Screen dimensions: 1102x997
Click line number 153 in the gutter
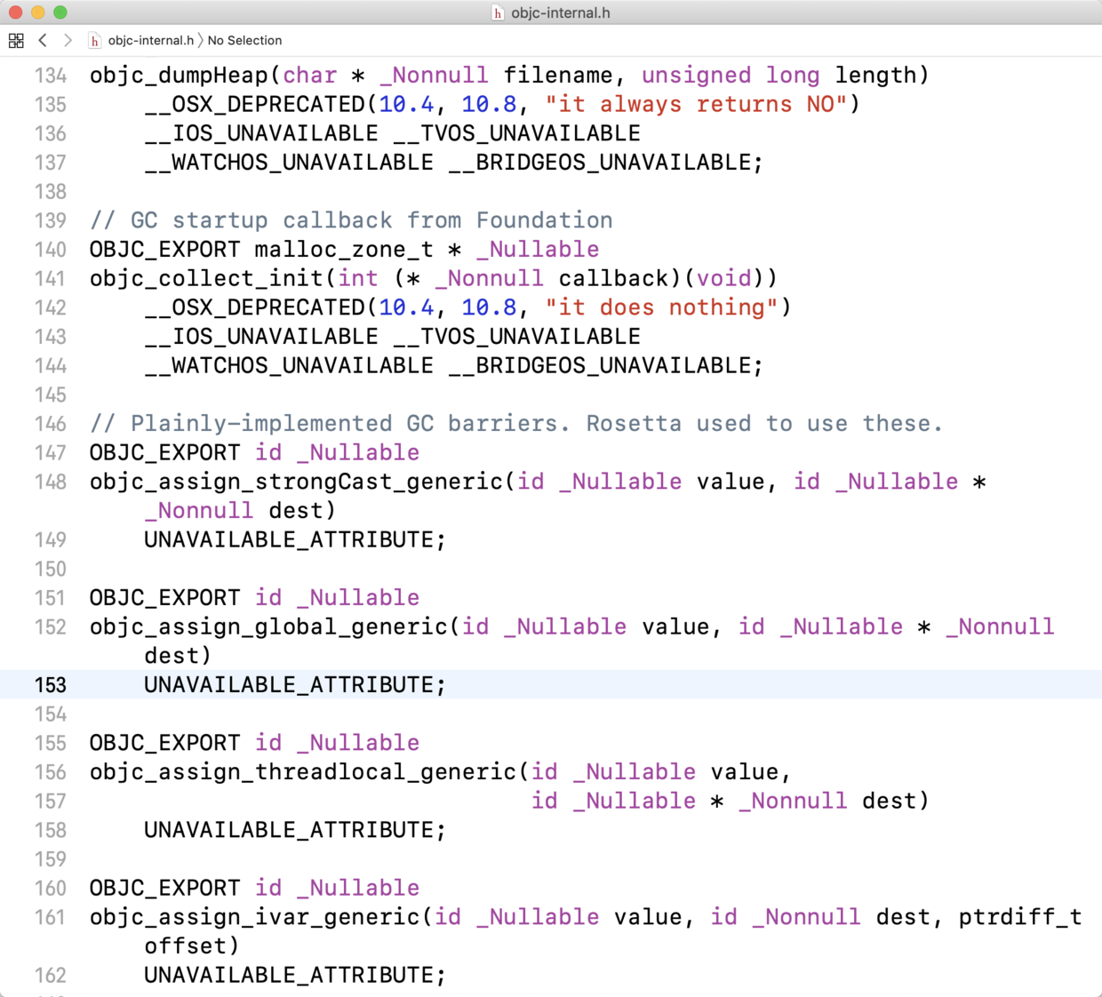pyautogui.click(x=51, y=685)
